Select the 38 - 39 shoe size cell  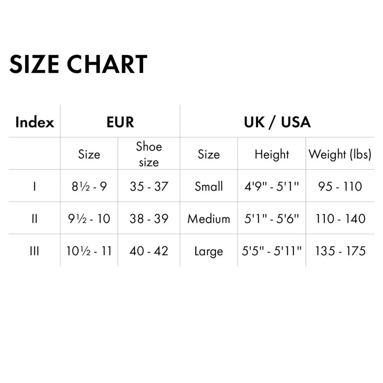tap(149, 219)
